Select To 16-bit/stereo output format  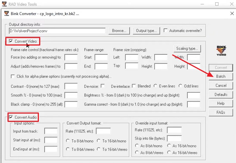(99, 149)
